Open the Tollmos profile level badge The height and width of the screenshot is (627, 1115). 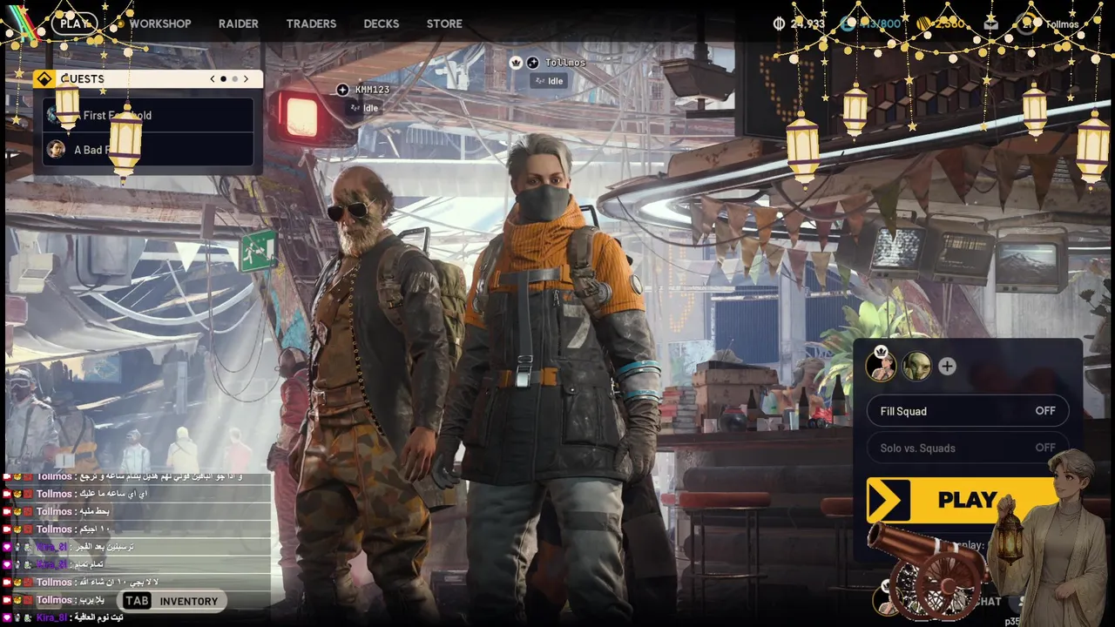[x=1026, y=24]
